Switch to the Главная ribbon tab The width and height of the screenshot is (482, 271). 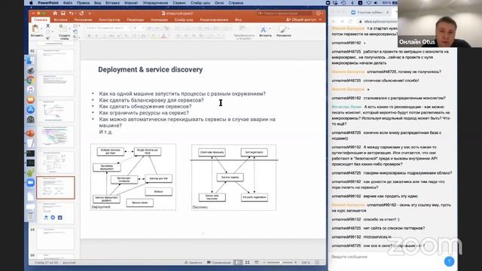pos(40,20)
